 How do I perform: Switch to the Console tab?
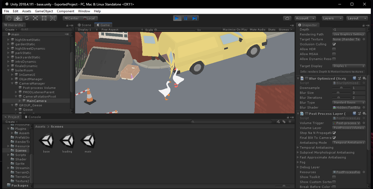[33, 117]
